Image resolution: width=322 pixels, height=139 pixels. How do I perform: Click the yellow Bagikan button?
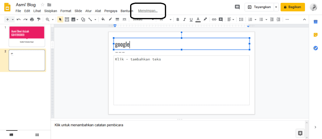point(293,7)
